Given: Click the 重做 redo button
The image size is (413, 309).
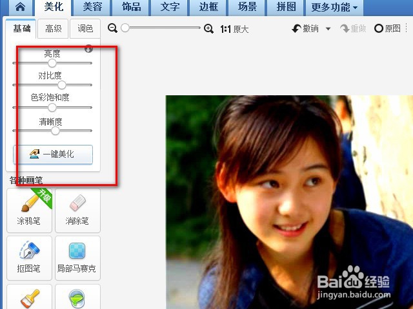Looking at the screenshot, I should (353, 28).
